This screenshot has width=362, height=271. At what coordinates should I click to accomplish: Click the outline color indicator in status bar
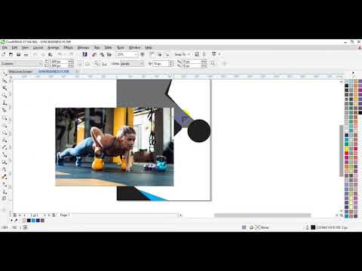coord(313,227)
